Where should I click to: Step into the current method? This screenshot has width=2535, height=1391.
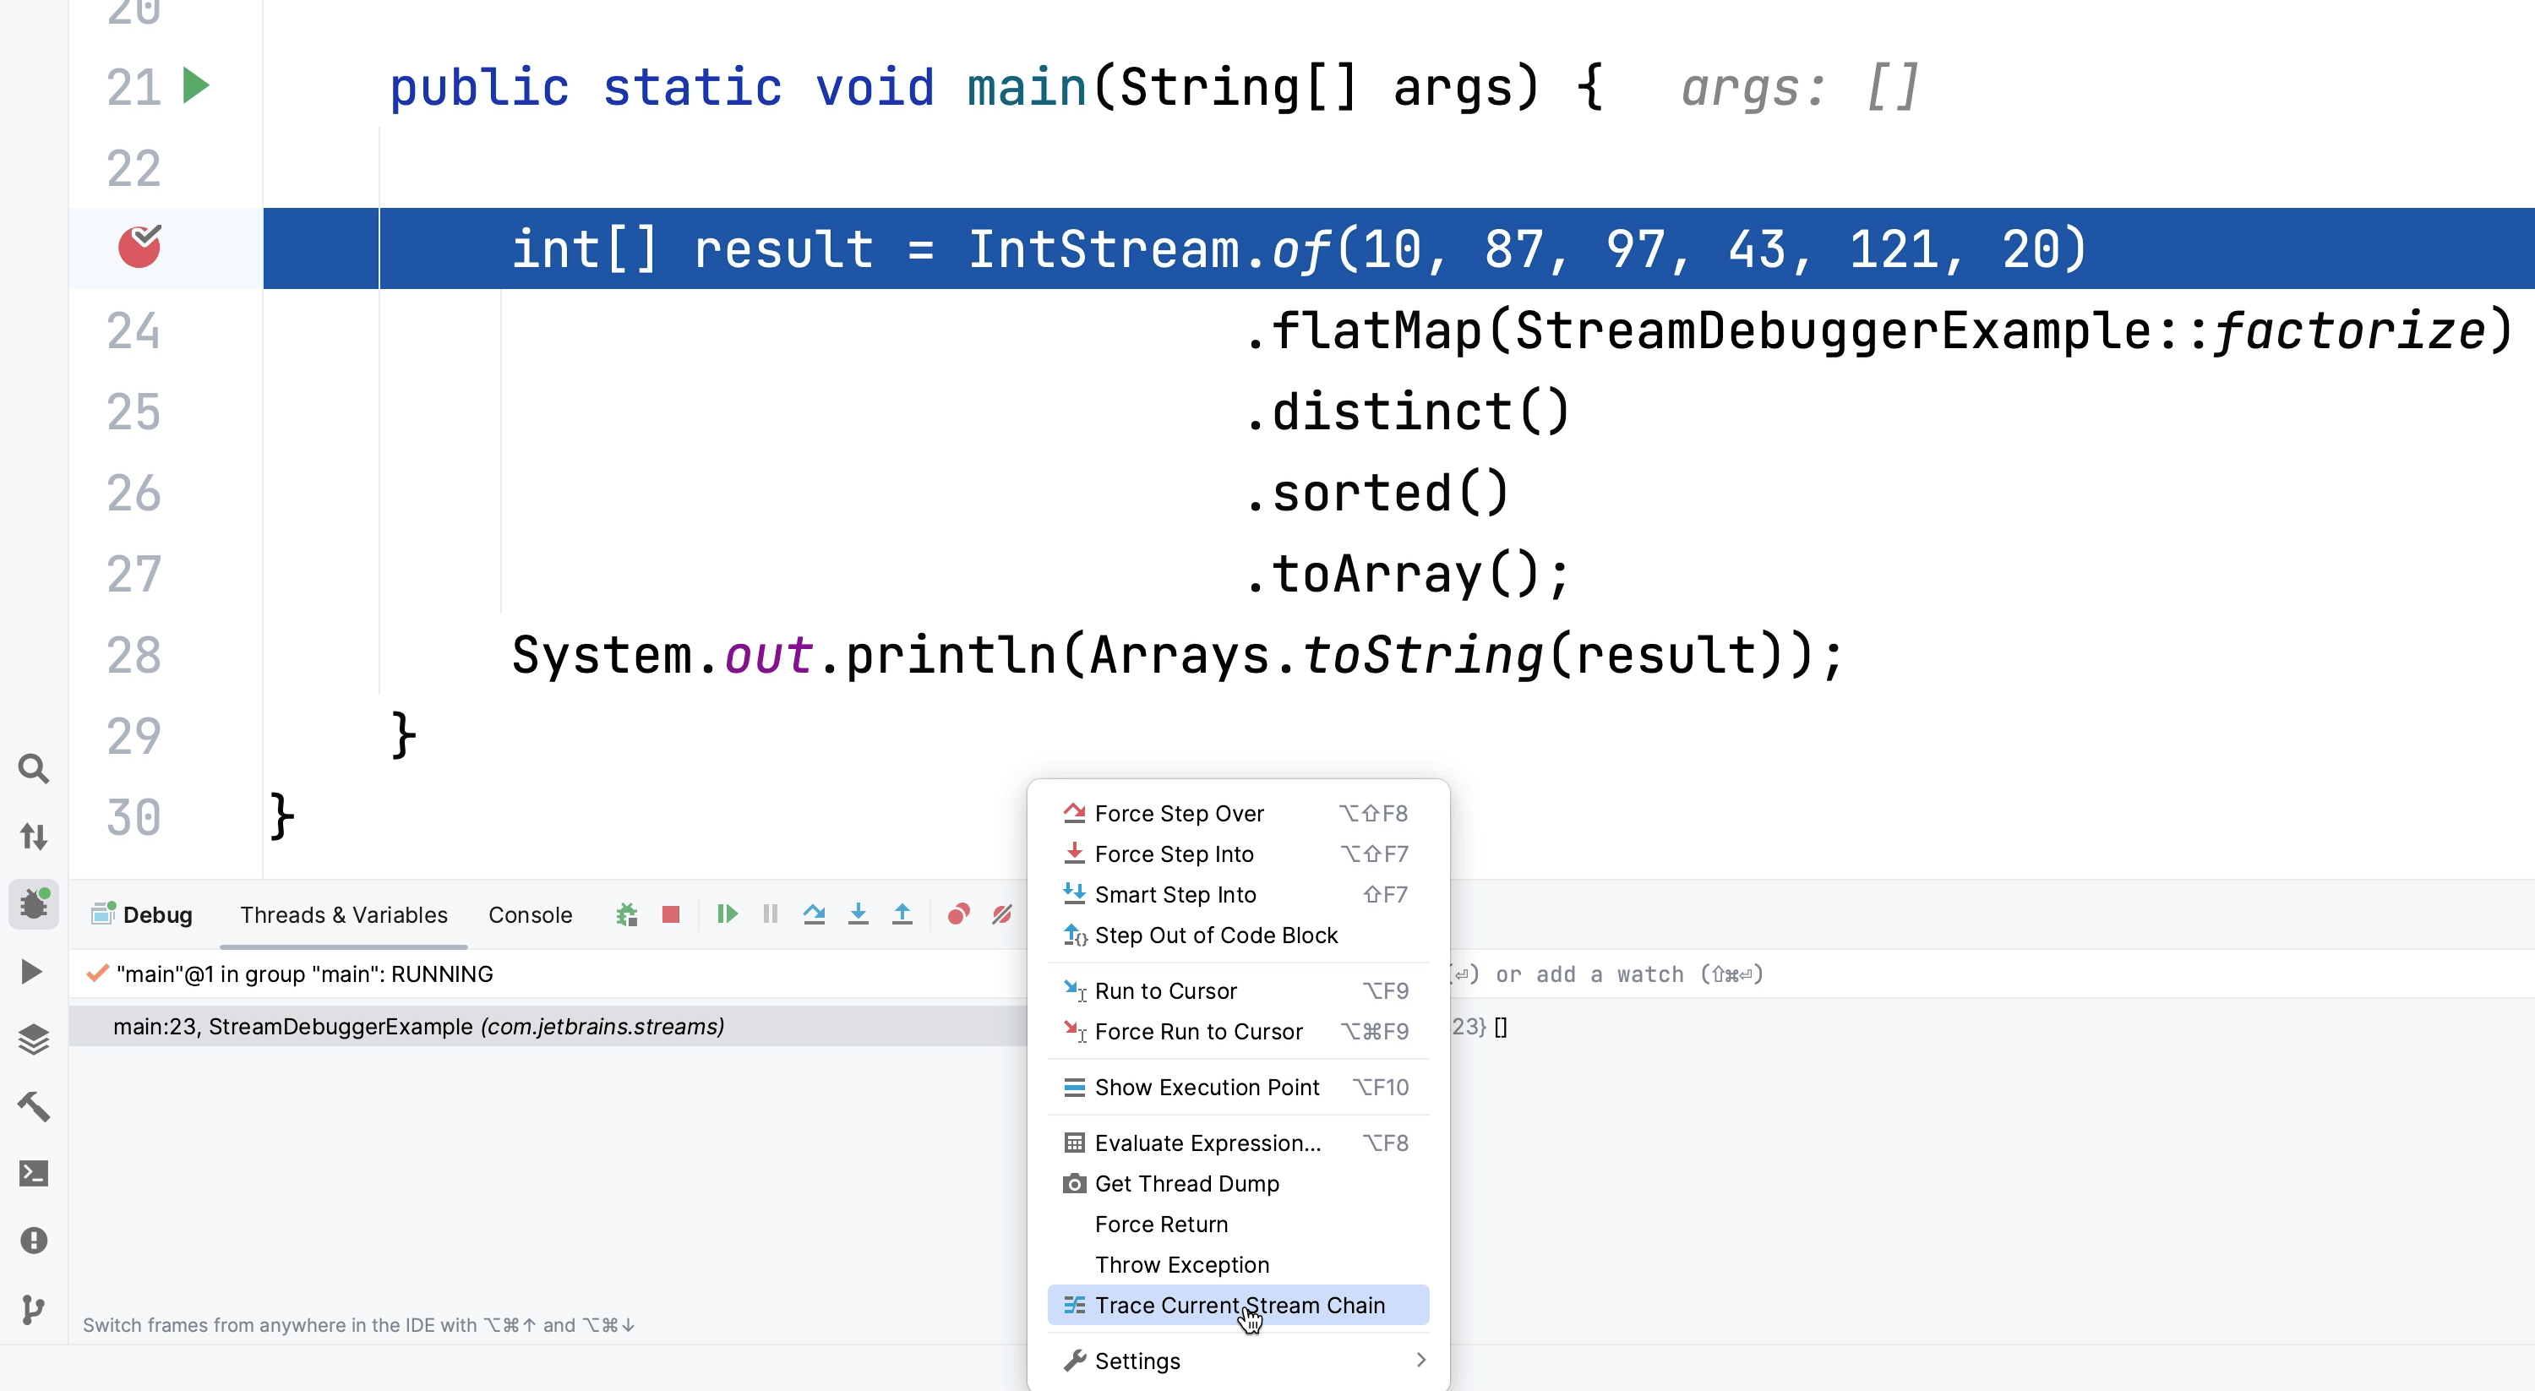859,914
